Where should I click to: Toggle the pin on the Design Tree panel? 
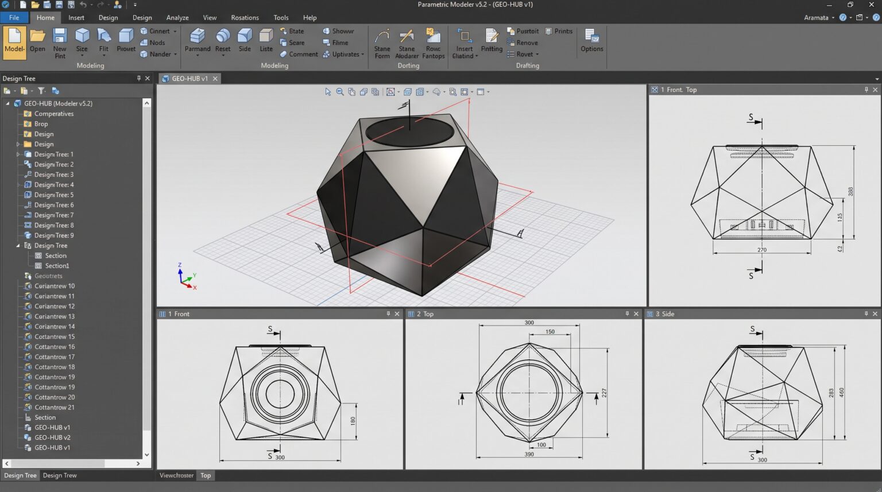[138, 78]
